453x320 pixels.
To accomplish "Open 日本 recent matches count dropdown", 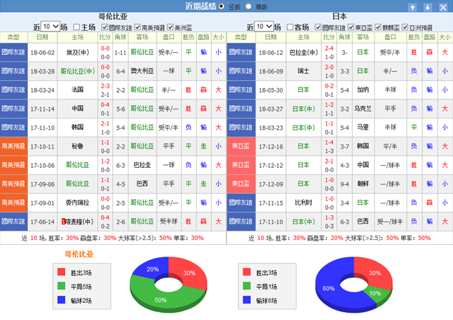I will (264, 26).
